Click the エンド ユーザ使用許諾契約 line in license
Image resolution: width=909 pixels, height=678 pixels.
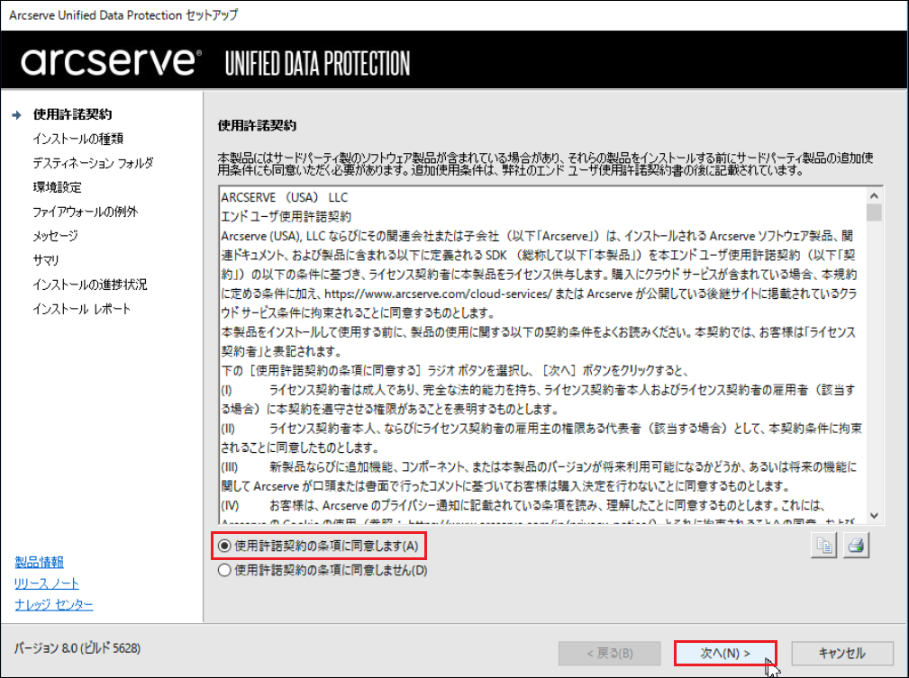(x=286, y=216)
